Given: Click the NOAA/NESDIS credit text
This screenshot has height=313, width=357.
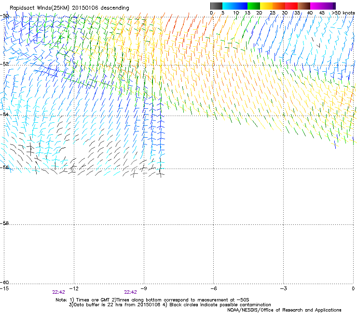Looking at the screenshot, I should (x=284, y=310).
